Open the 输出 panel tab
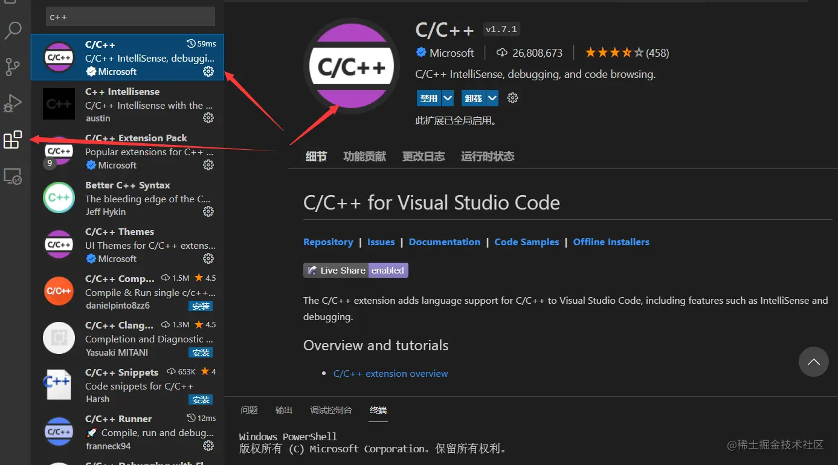838x465 pixels. 283,409
